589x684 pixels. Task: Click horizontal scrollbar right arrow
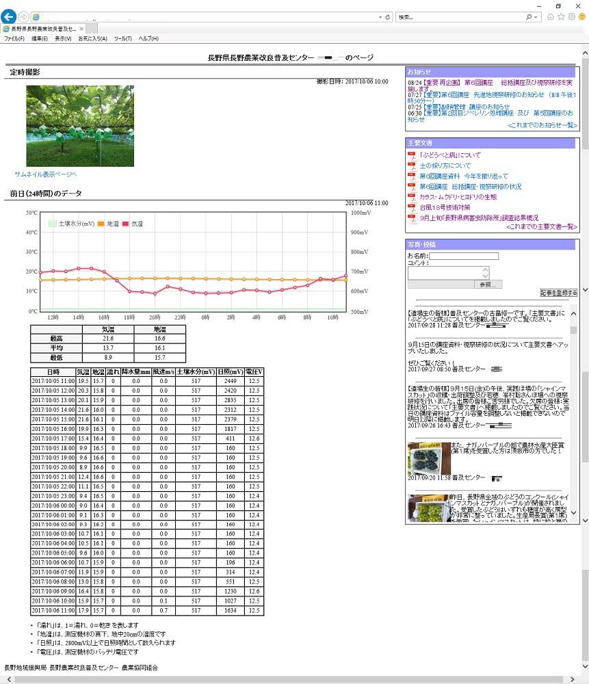point(572,680)
